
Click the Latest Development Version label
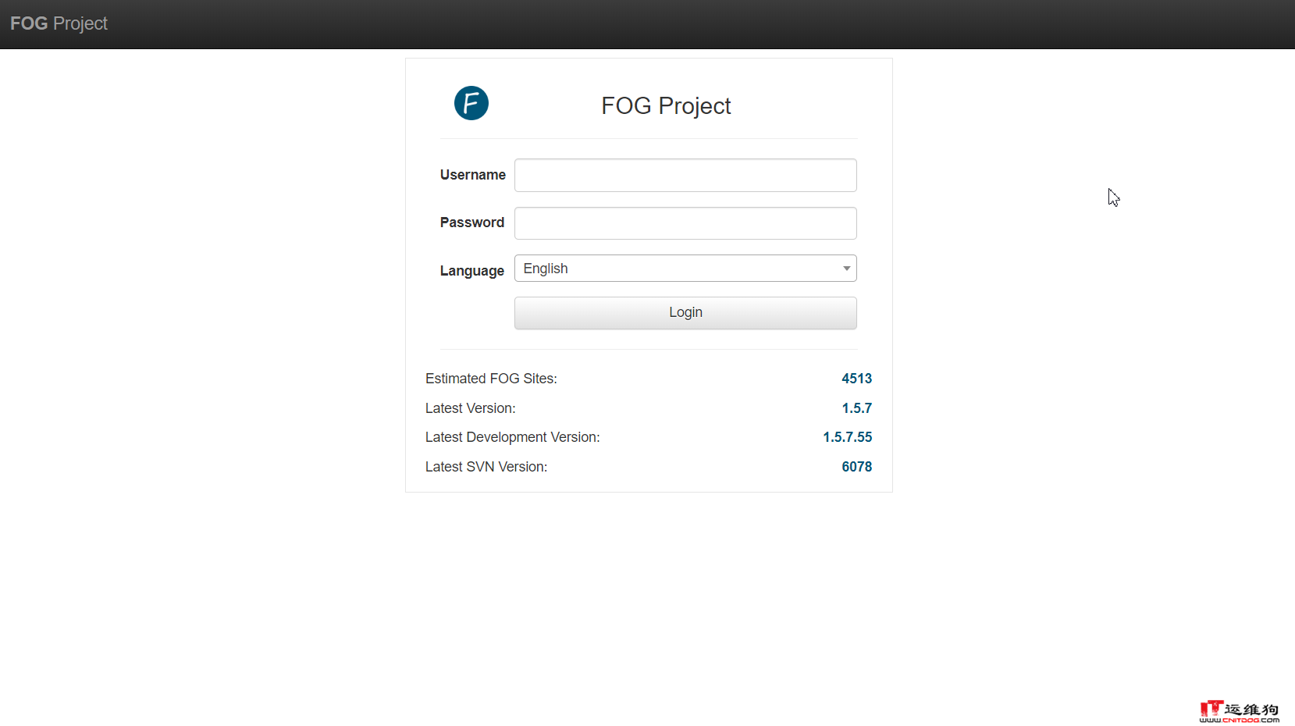512,437
